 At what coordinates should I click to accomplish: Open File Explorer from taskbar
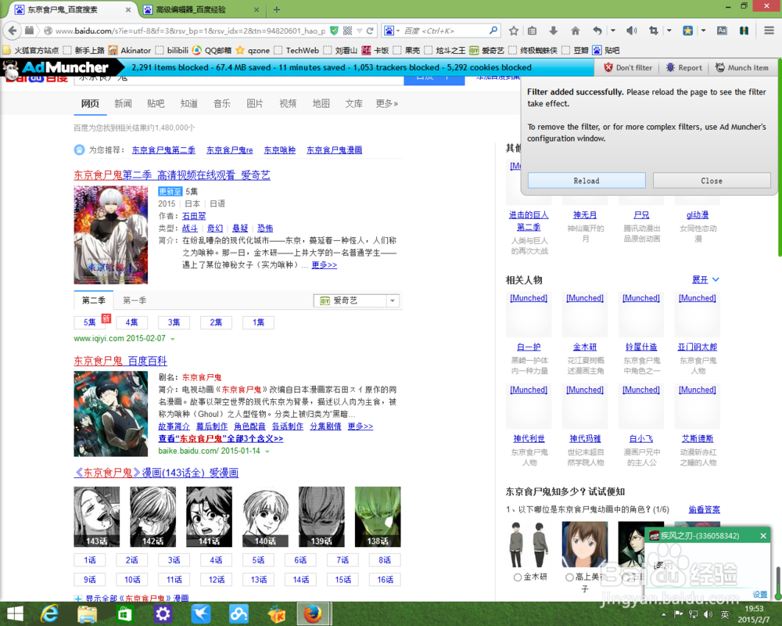[x=87, y=613]
